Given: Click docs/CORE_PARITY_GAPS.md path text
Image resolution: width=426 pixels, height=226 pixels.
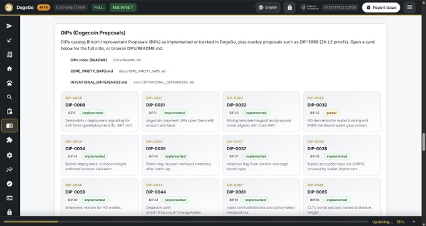Looking at the screenshot, I should coord(142,71).
